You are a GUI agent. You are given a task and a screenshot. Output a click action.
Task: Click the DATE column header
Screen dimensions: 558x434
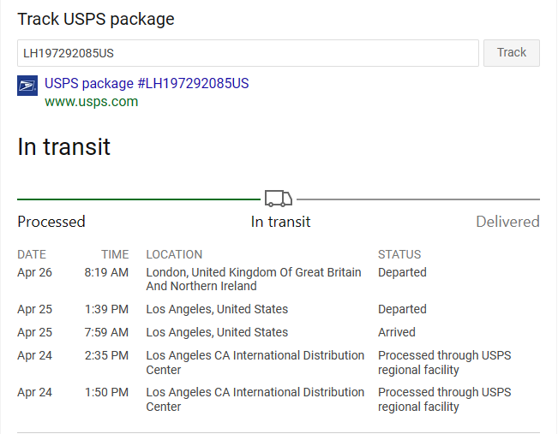(32, 254)
